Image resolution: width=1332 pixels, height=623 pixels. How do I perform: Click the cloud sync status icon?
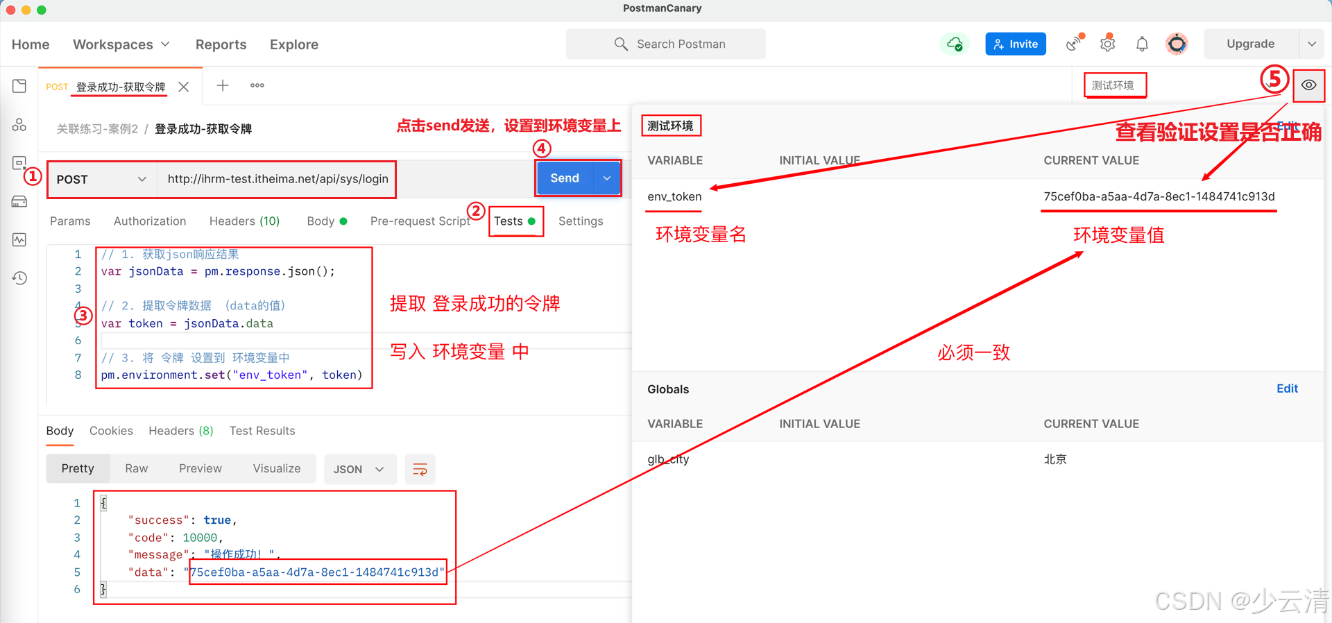[x=955, y=44]
